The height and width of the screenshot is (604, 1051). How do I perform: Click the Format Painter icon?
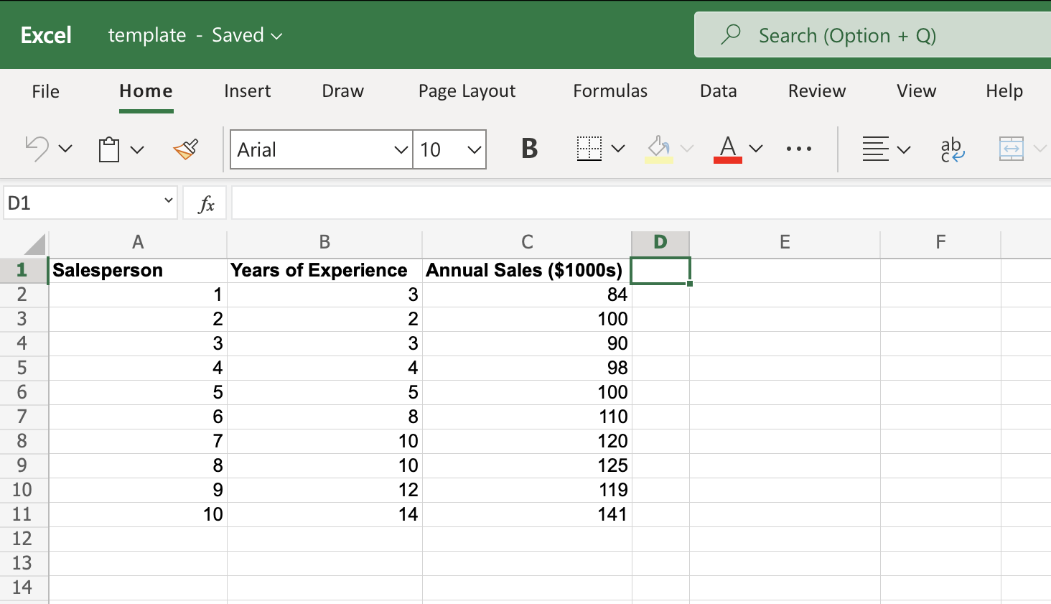click(184, 149)
